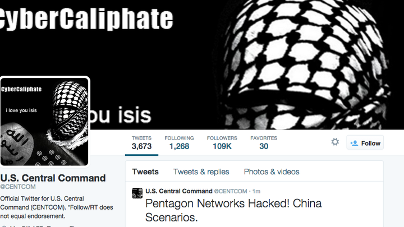This screenshot has height=227, width=404.
Task: Open the gear icon user actions menu
Action: 335,142
